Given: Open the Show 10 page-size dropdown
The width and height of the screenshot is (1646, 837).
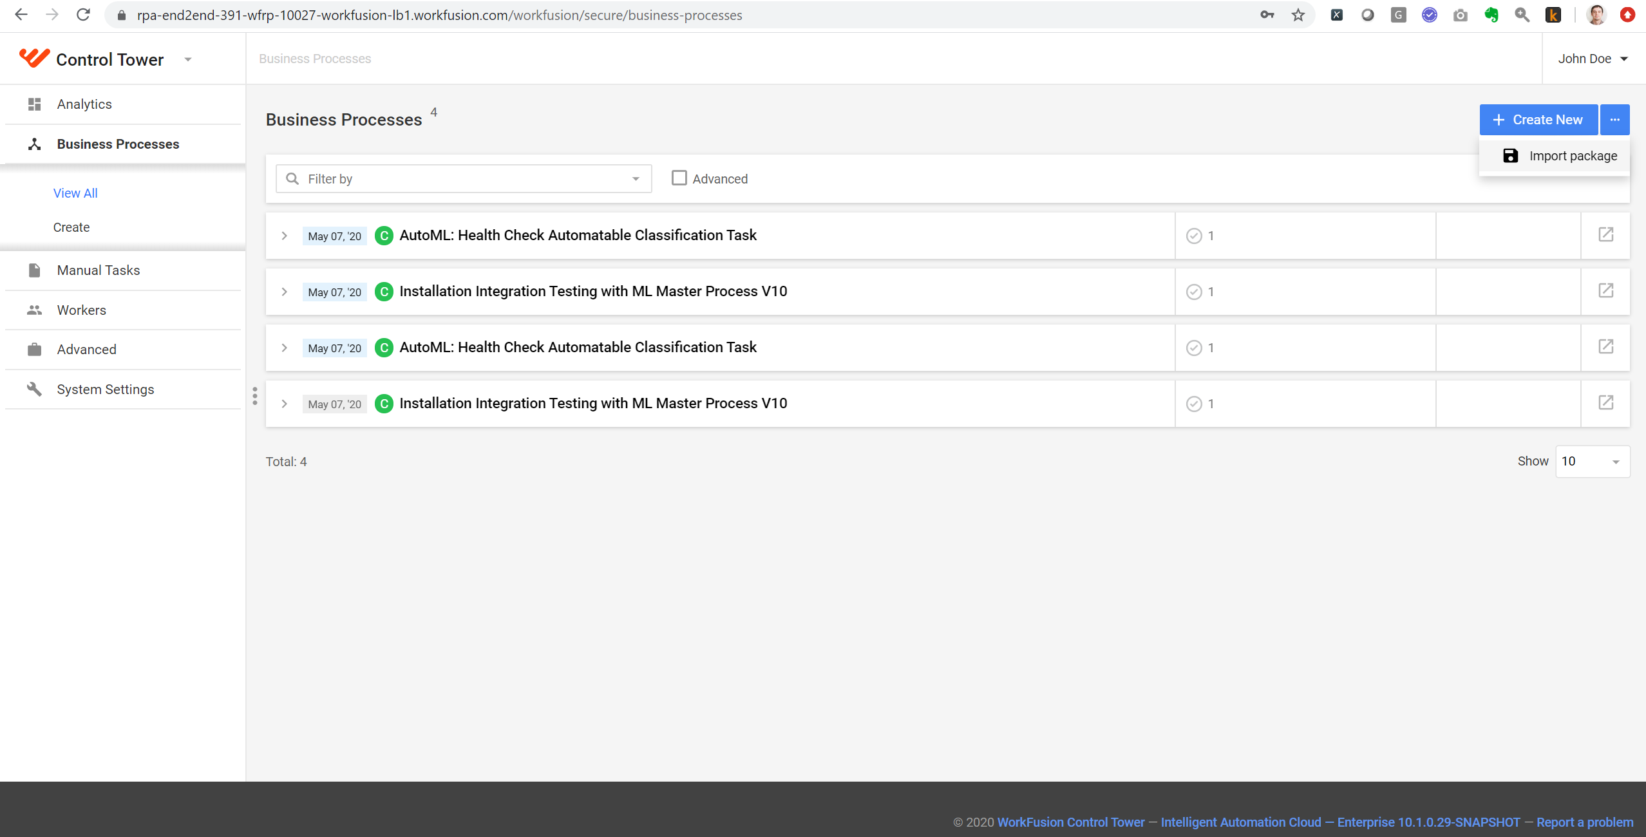Looking at the screenshot, I should 1592,461.
